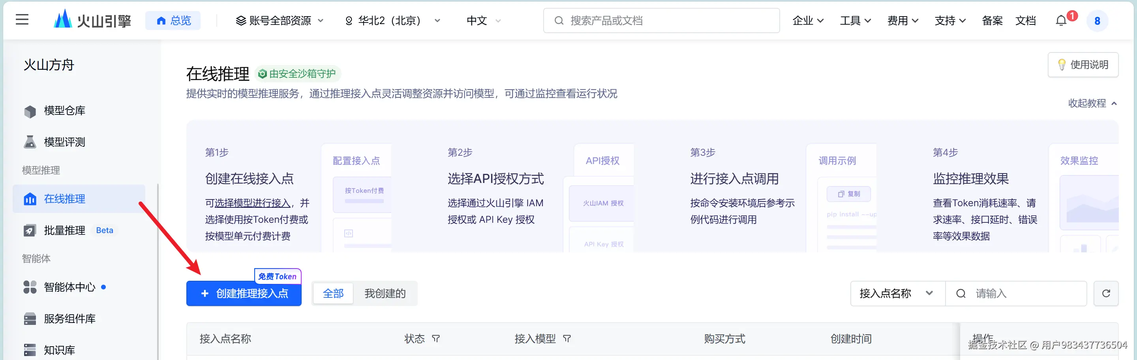
Task: Click the 模型评测 flask icon
Action: coord(30,142)
